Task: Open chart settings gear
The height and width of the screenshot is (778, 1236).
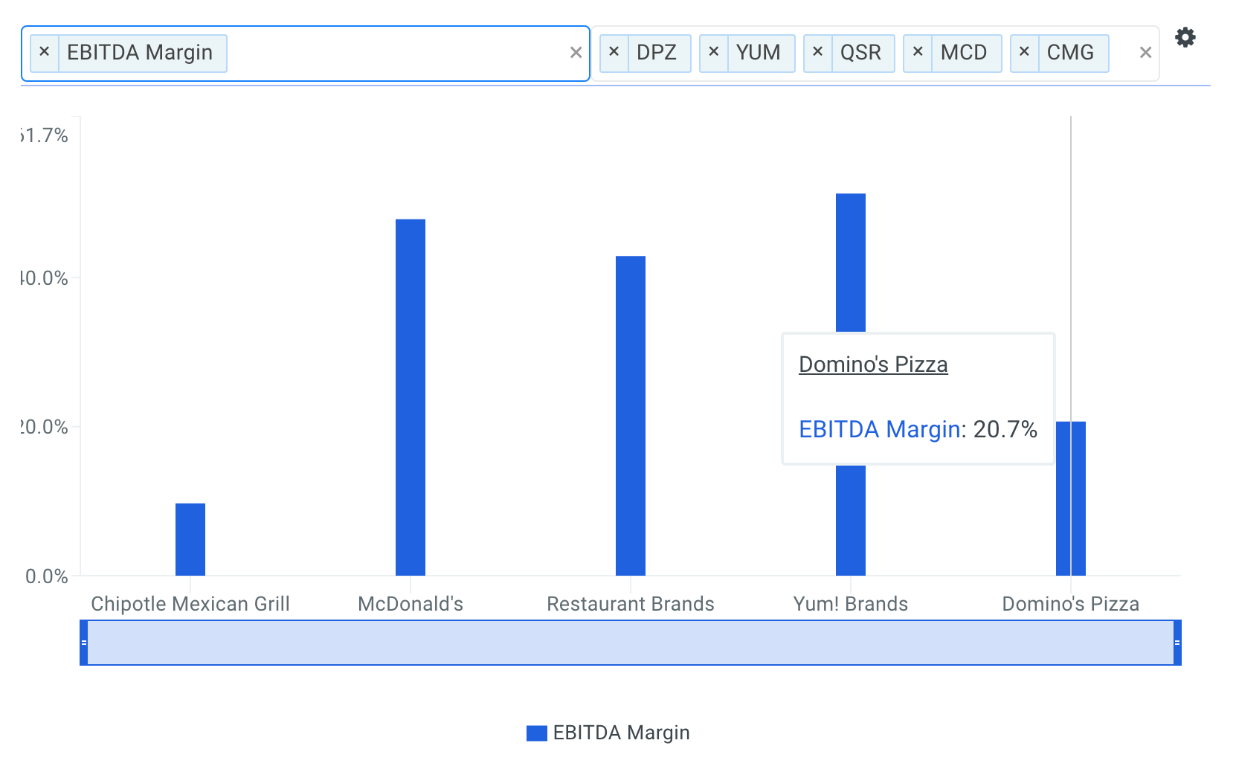Action: coord(1185,37)
